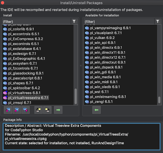Click the green right arrow uninstall button

pyautogui.click(x=58, y=110)
